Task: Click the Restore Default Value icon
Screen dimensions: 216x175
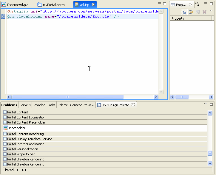Action: 198,12
